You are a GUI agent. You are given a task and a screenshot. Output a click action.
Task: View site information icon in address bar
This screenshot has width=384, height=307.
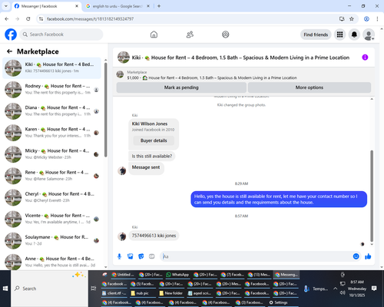click(41, 19)
